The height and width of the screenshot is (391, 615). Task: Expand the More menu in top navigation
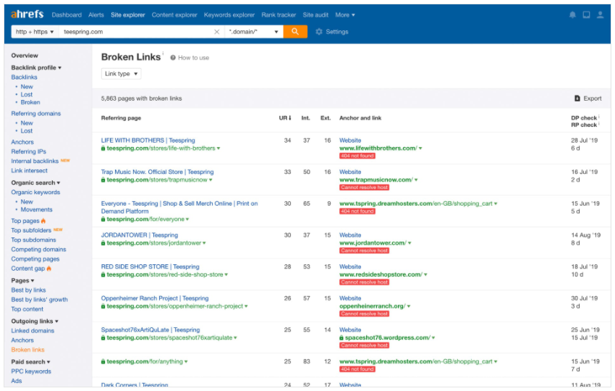[344, 15]
